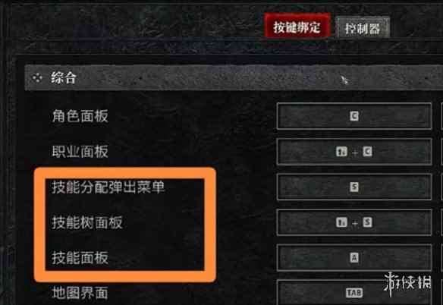
Task: Click the 技能分配弹出菜单 label
Action: (108, 187)
